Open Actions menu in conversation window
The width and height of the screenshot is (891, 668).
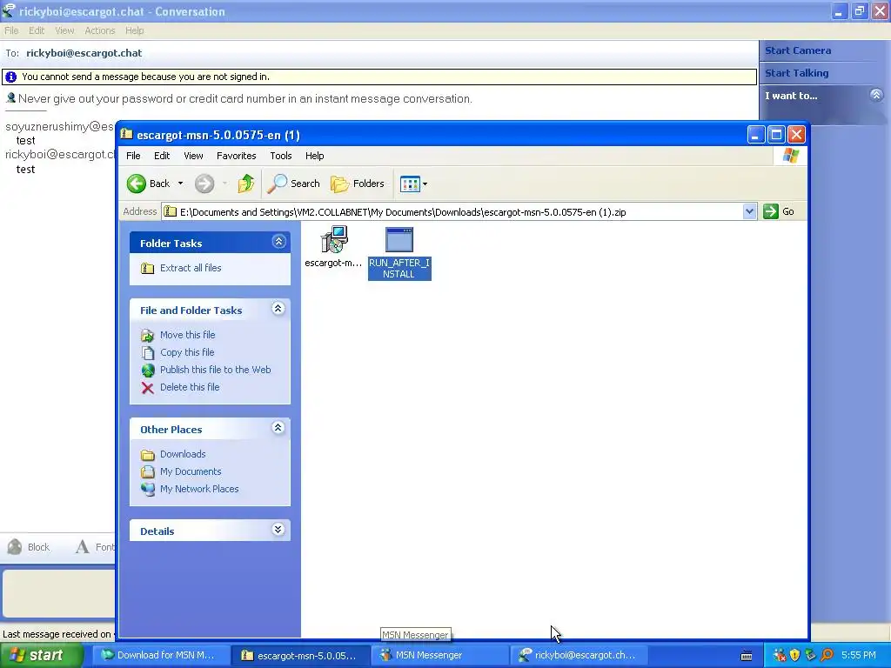[x=100, y=30]
